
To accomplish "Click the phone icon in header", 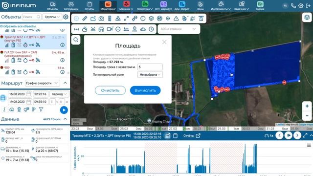I will coord(293,5).
